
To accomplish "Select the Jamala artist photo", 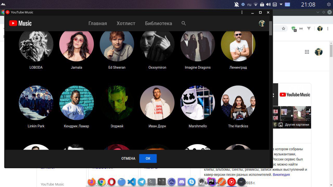I will (x=76, y=44).
